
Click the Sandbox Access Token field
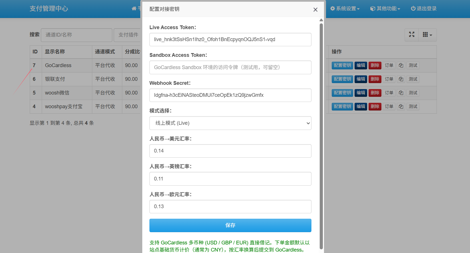point(230,67)
